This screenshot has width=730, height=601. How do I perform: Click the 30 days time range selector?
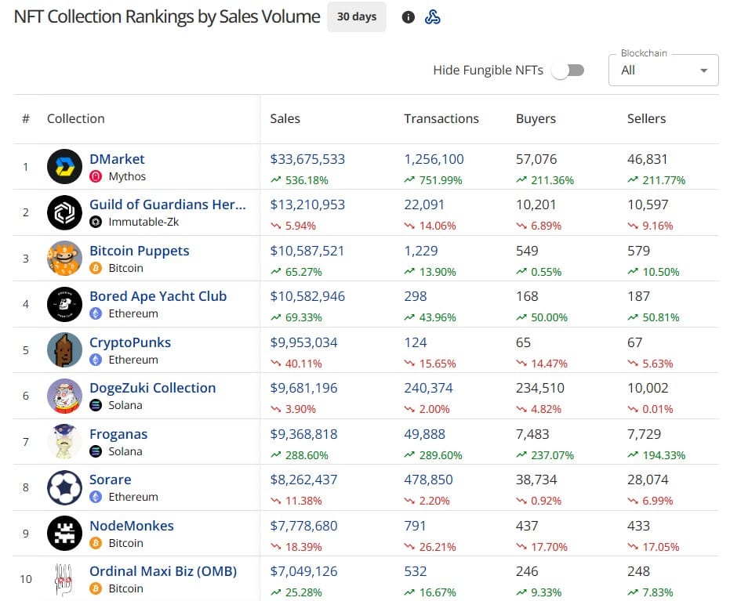point(357,16)
